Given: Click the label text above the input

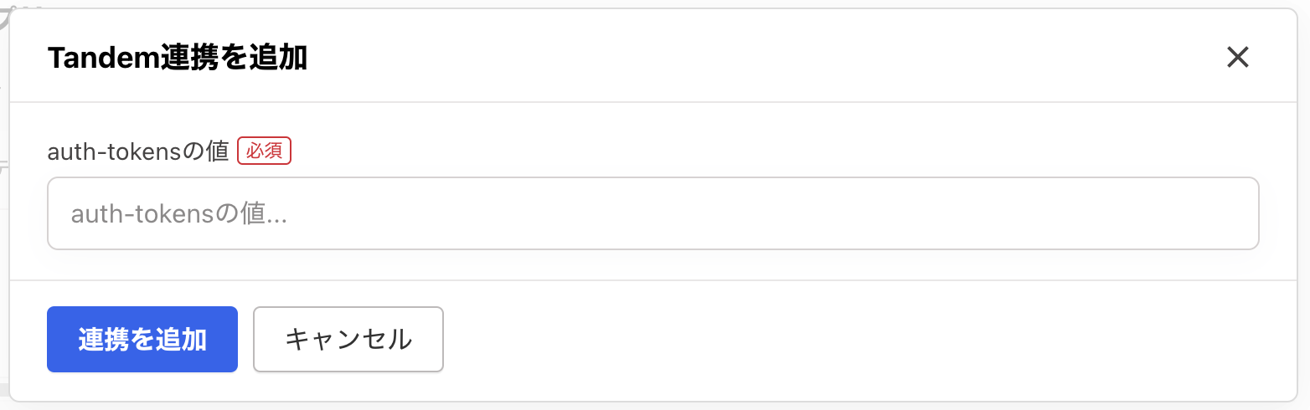Looking at the screenshot, I should pyautogui.click(x=138, y=151).
